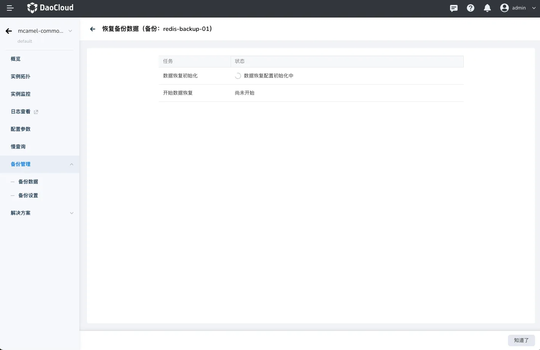This screenshot has width=540, height=350.
Task: Expand the 解决方案 menu section
Action: (x=71, y=213)
